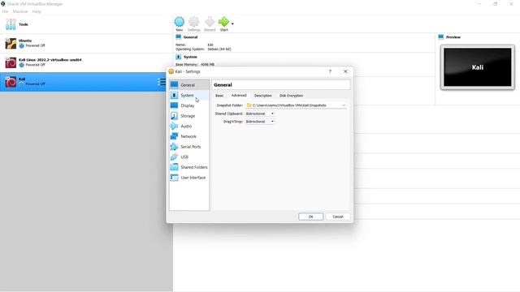Click the System section icon in details pane
The height and width of the screenshot is (292, 520).
pos(179,57)
